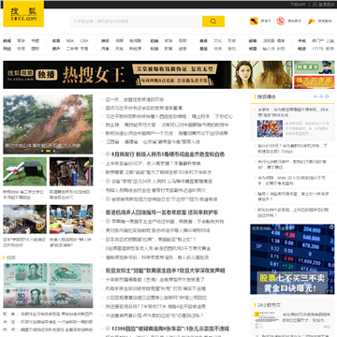Image resolution: width=337 pixels, height=337 pixels.
Task: Open the 房产 navigation category
Action: pos(56,49)
